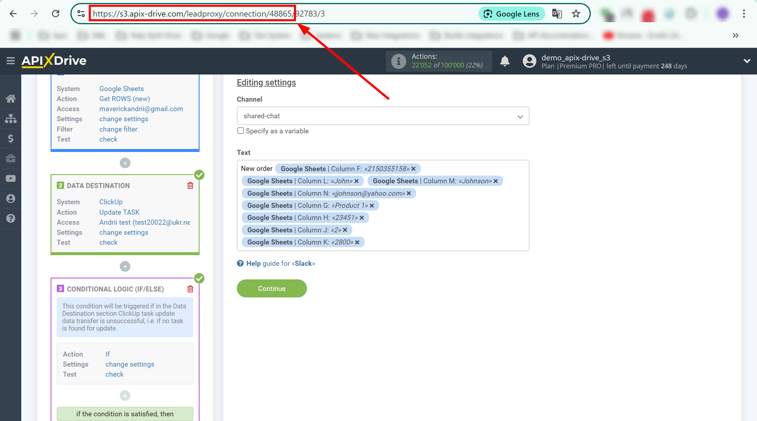Click change settings in Data Destination block
757x421 pixels.
[x=124, y=232]
